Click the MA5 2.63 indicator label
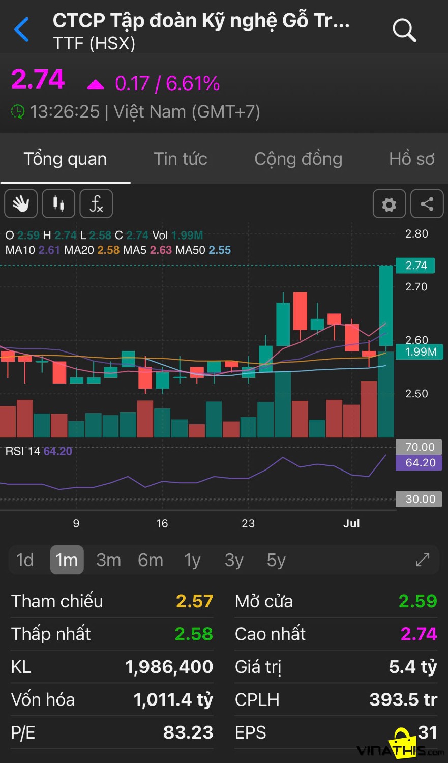Image resolution: width=448 pixels, height=763 pixels. click(147, 250)
